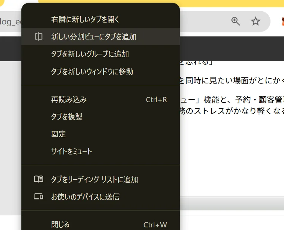Viewport: 284px width, 230px height.
Task: Bookmark this page with the star icon
Action: coord(255,21)
